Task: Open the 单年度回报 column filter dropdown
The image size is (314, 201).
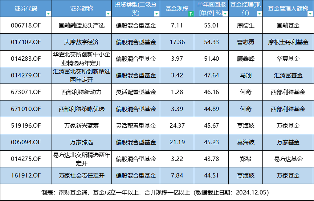Action: (x=225, y=14)
